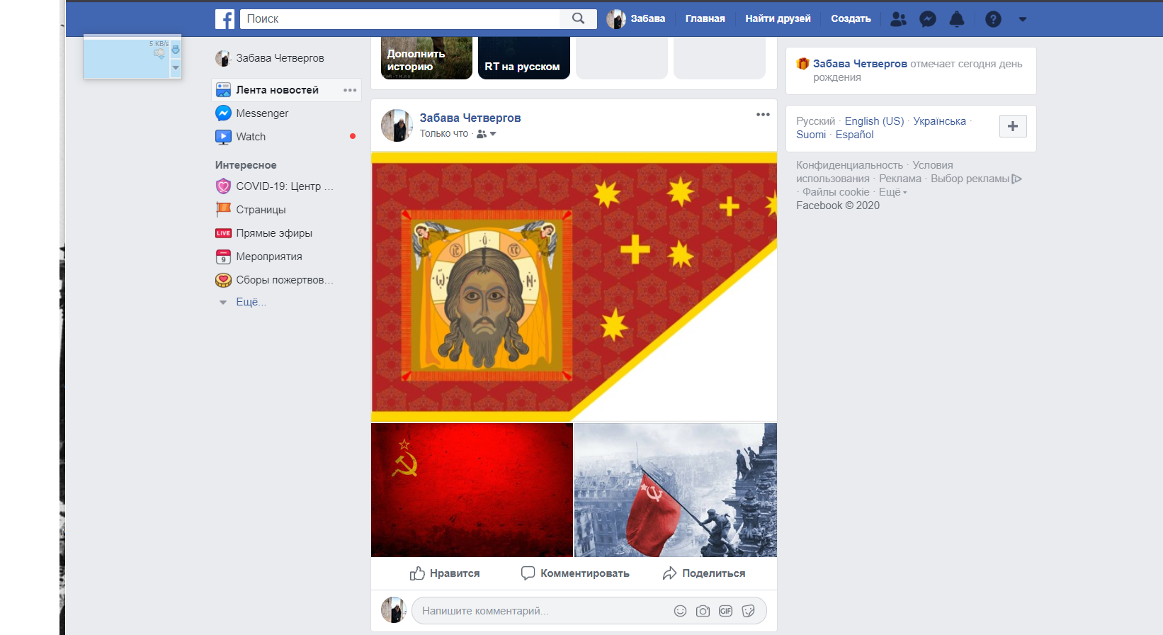Open the help question mark icon
1163x635 pixels.
[993, 19]
